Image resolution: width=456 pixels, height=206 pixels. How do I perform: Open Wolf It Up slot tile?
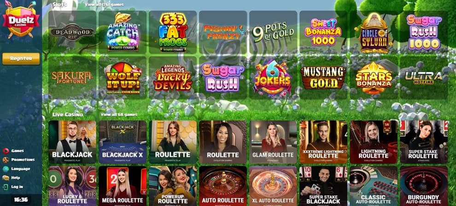coord(123,78)
